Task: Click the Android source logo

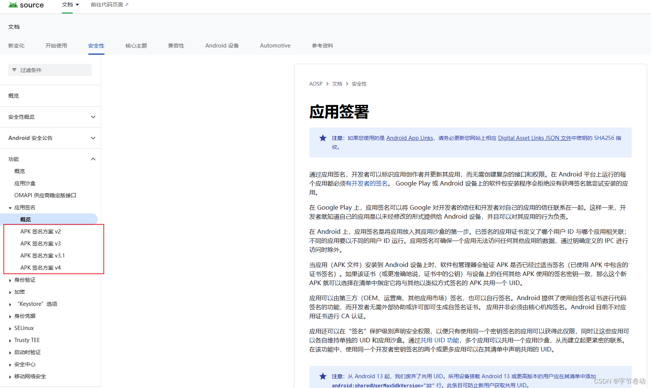Action: tap(26, 5)
